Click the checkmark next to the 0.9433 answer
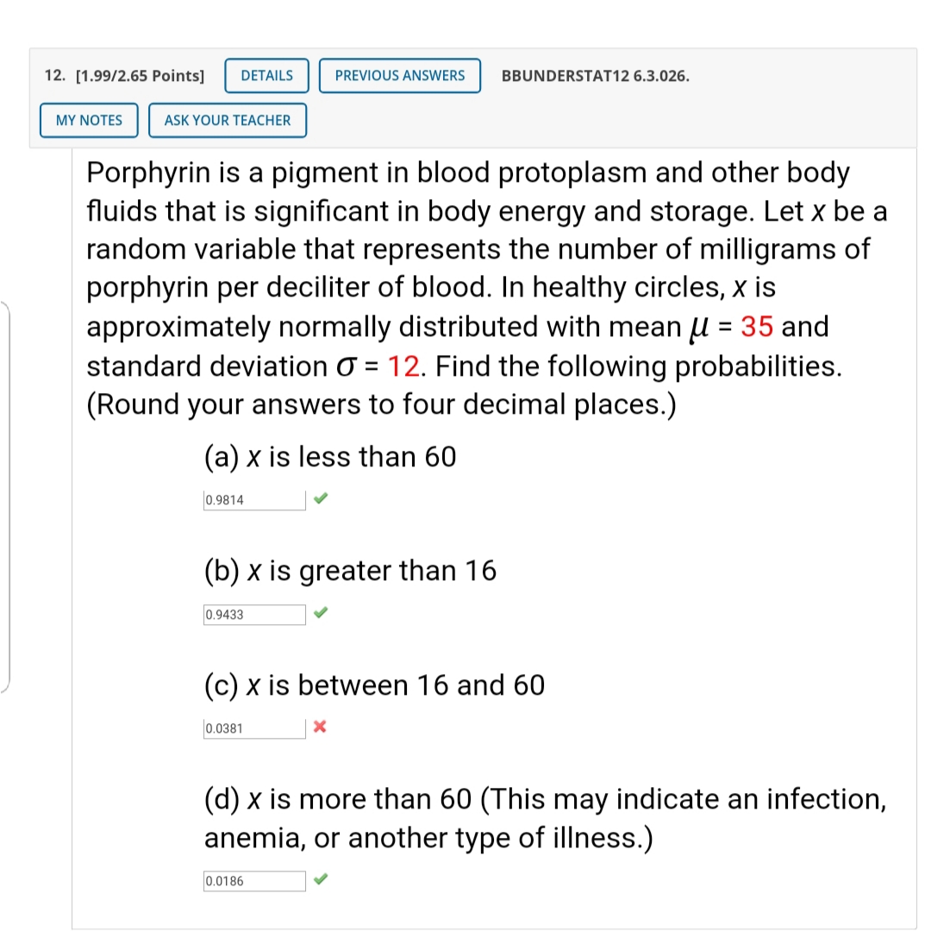Viewport: 931px width, 931px height. (x=320, y=613)
